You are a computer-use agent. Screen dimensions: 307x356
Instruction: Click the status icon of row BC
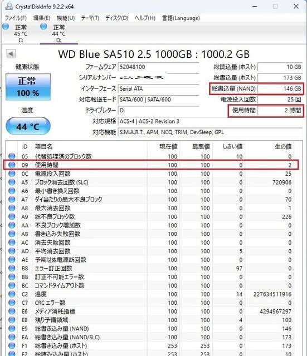point(12,285)
